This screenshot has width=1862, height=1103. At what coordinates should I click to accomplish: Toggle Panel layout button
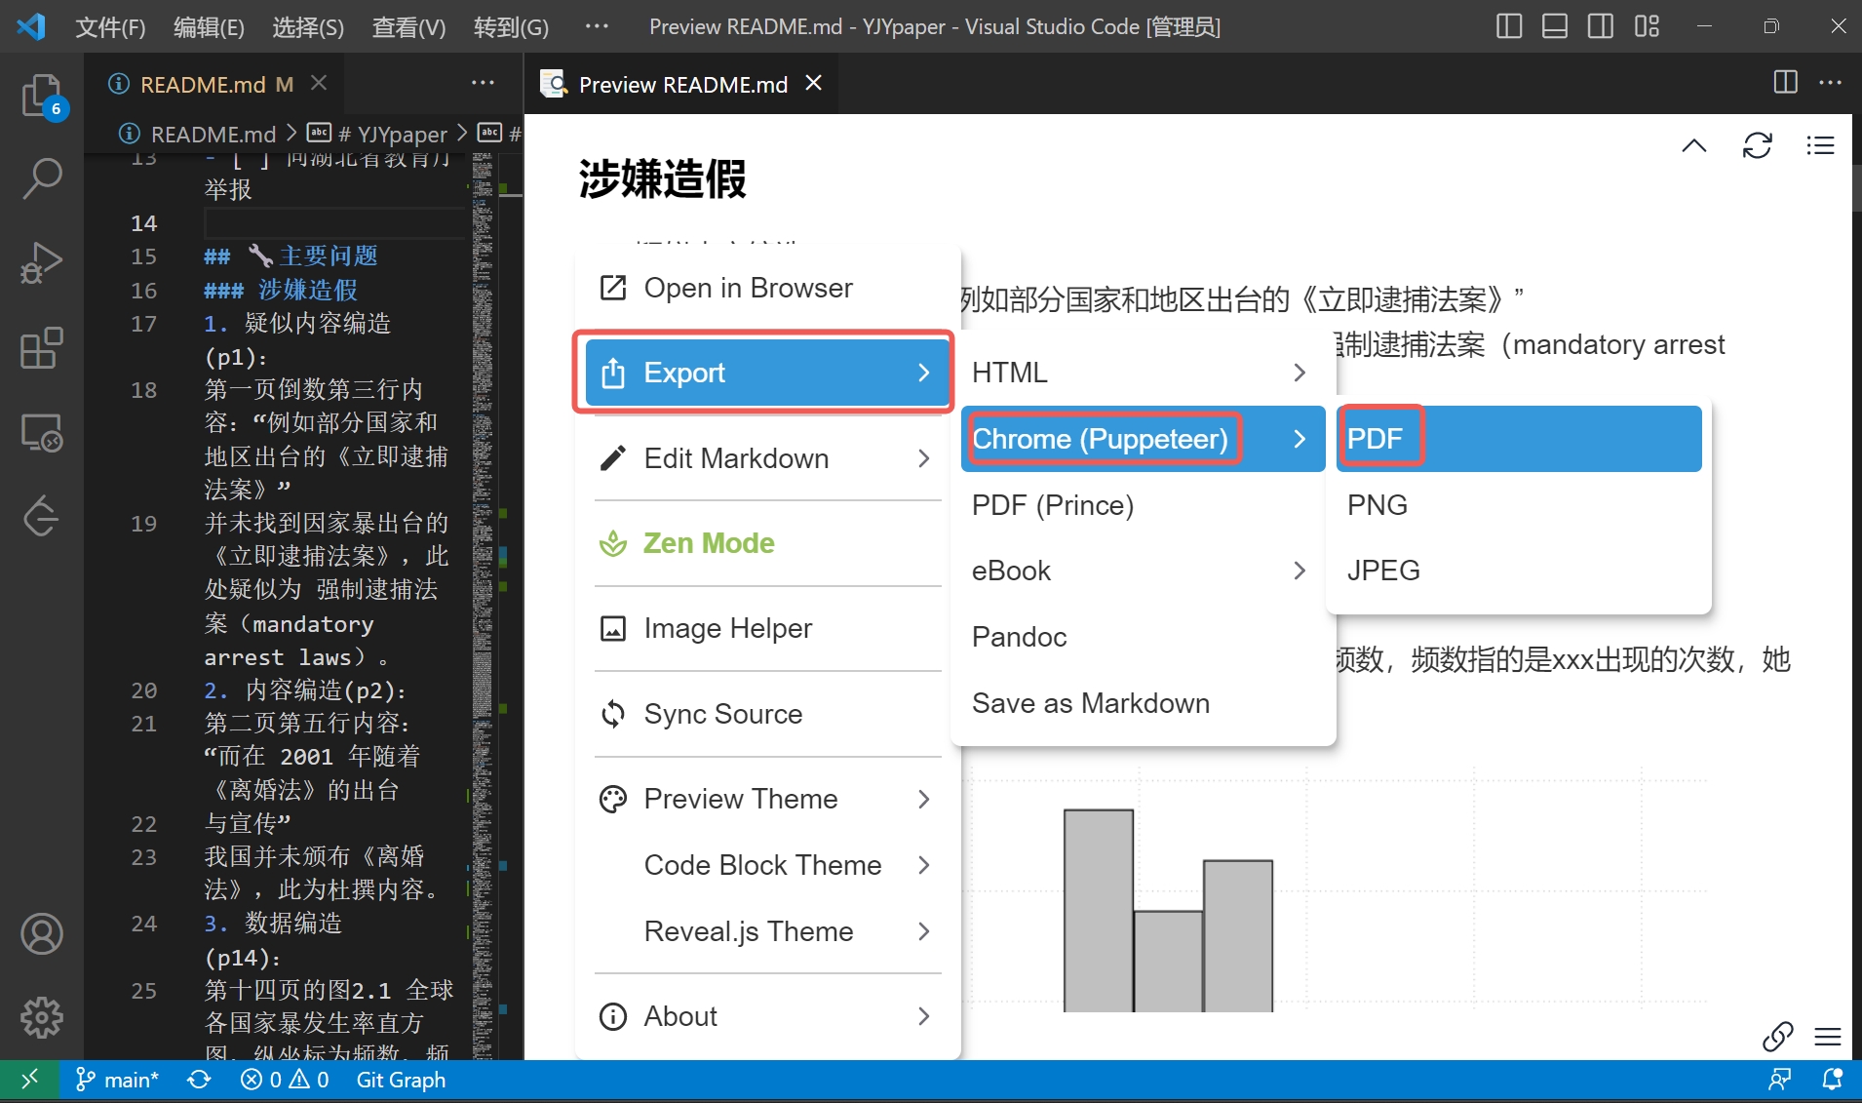click(1555, 26)
